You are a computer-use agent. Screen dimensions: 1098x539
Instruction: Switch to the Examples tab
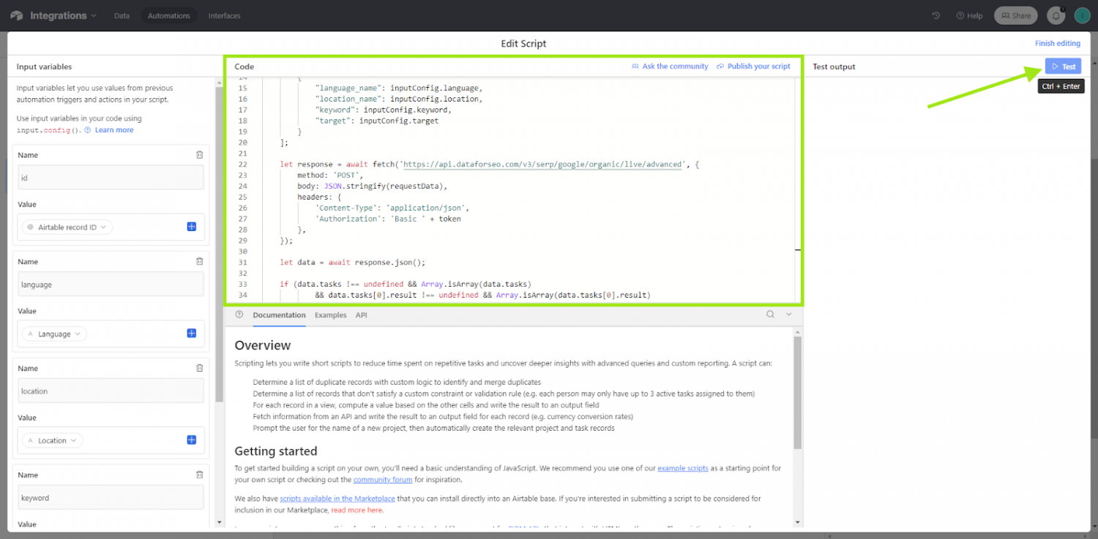click(x=330, y=314)
